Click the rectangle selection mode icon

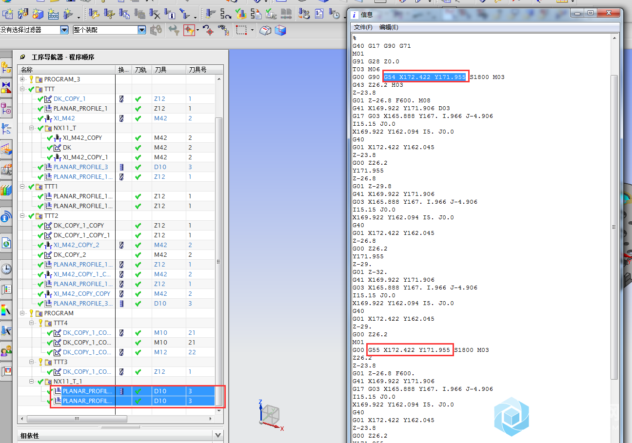pyautogui.click(x=241, y=30)
